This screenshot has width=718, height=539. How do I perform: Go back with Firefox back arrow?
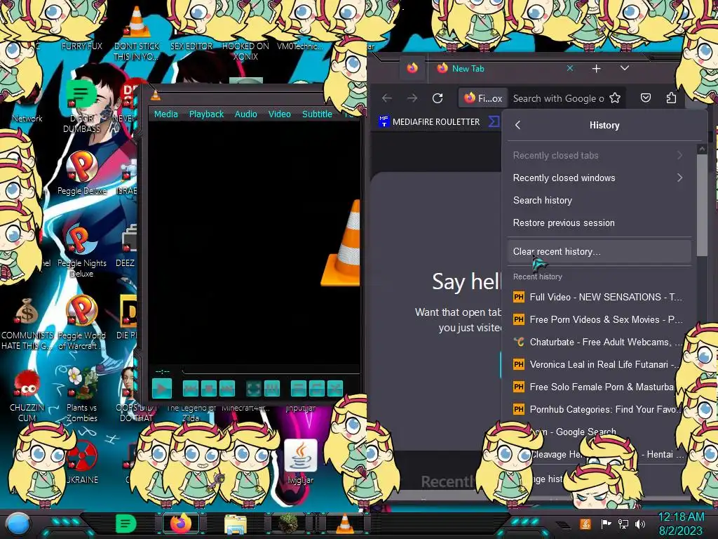(387, 98)
